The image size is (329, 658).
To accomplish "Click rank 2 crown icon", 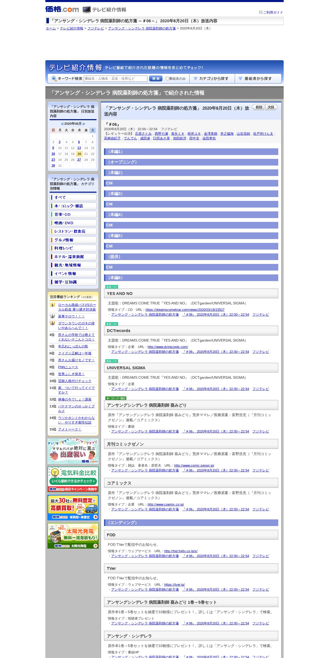I will pyautogui.click(x=52, y=316).
